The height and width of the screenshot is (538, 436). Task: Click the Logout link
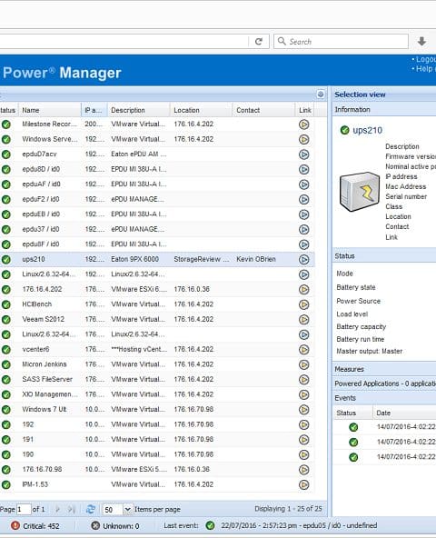425,59
